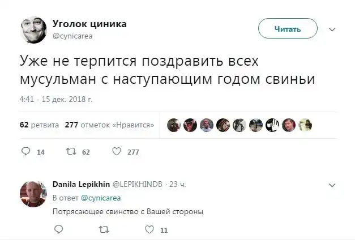Click the reply icon under the main tweet
Screen dimensions: 355x243
coord(26,151)
